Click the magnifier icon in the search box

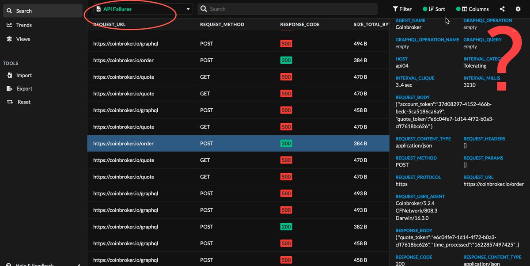(204, 9)
